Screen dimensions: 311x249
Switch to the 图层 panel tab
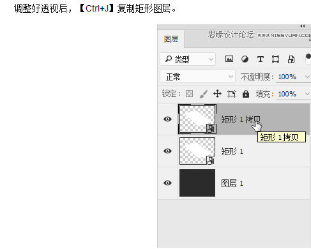(171, 39)
